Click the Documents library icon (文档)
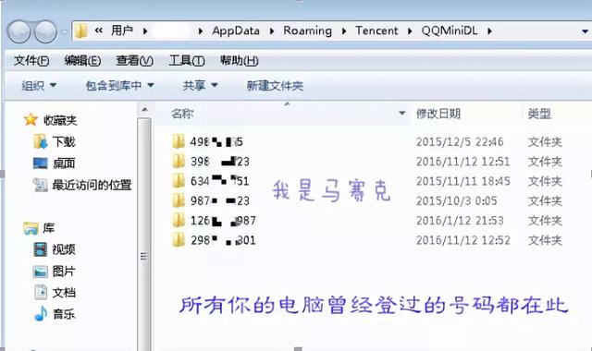The width and height of the screenshot is (592, 351). pos(41,292)
